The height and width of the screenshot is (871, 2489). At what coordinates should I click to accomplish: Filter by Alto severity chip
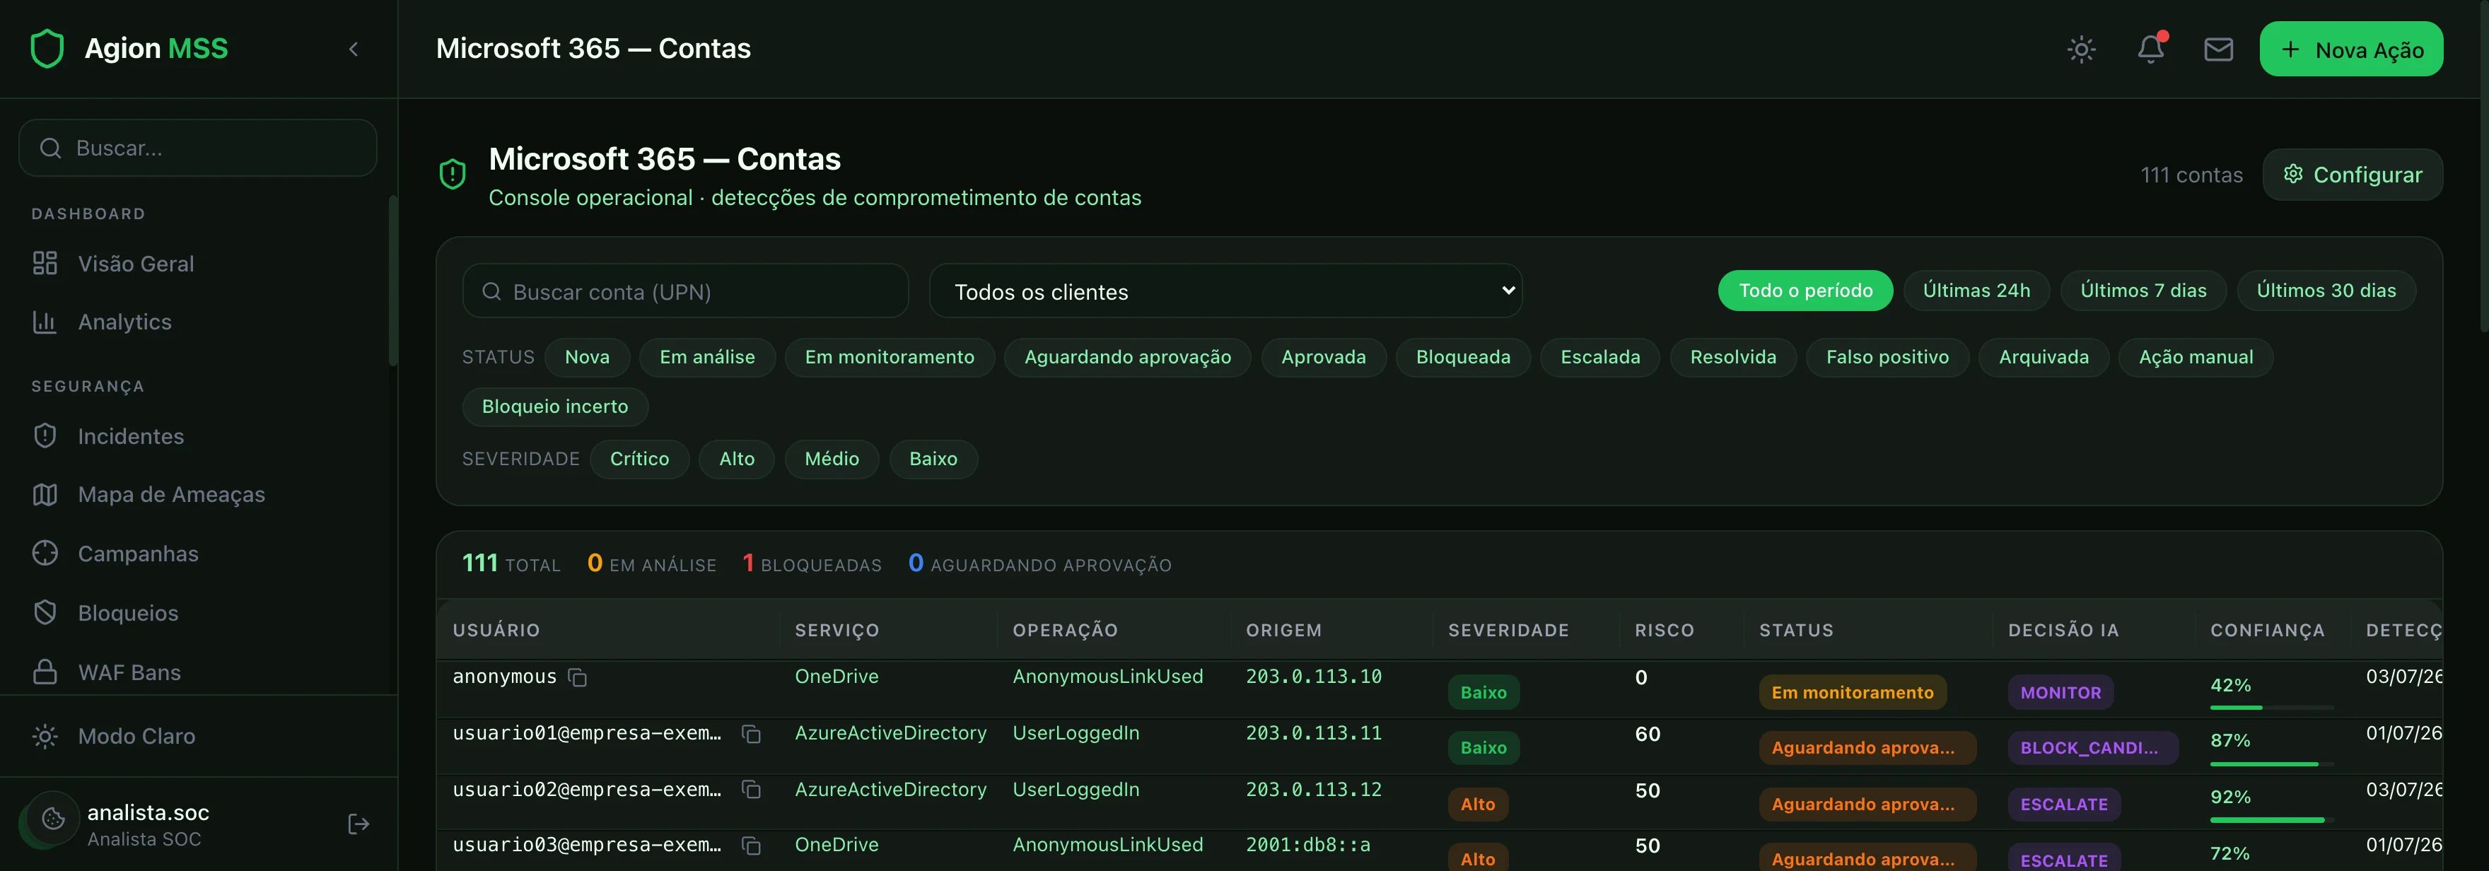[736, 459]
